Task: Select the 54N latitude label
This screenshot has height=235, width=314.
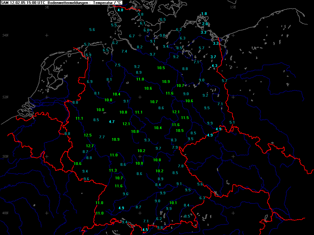Action: (5, 35)
